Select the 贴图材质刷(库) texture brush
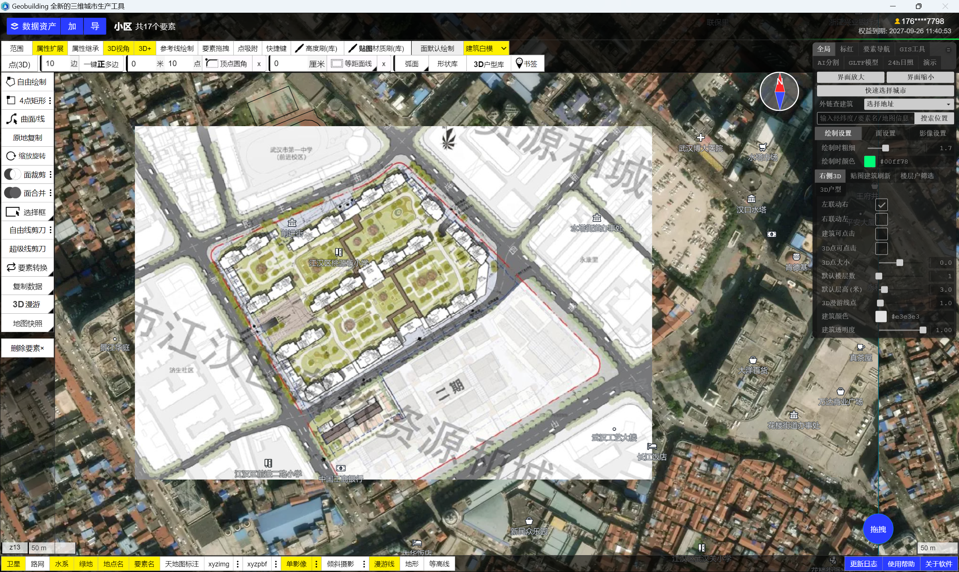 pos(376,49)
